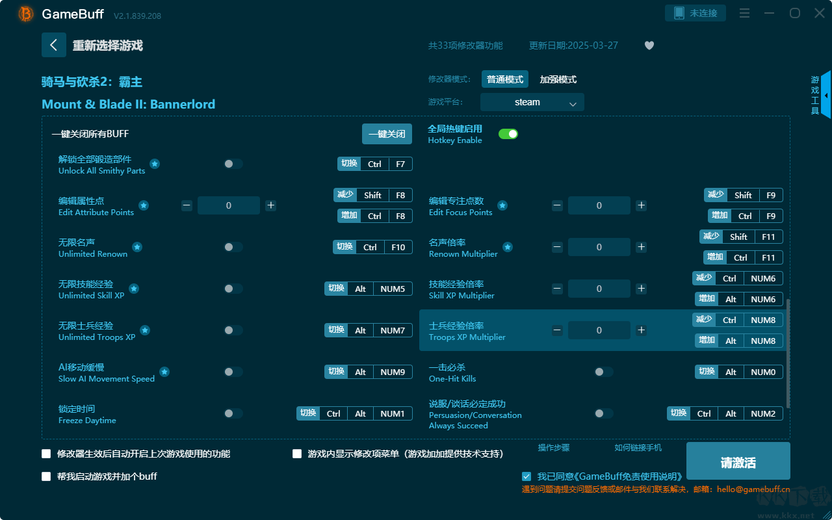Enable Persuasion/Conversation Always Succeed toggle
This screenshot has width=832, height=520.
click(604, 413)
